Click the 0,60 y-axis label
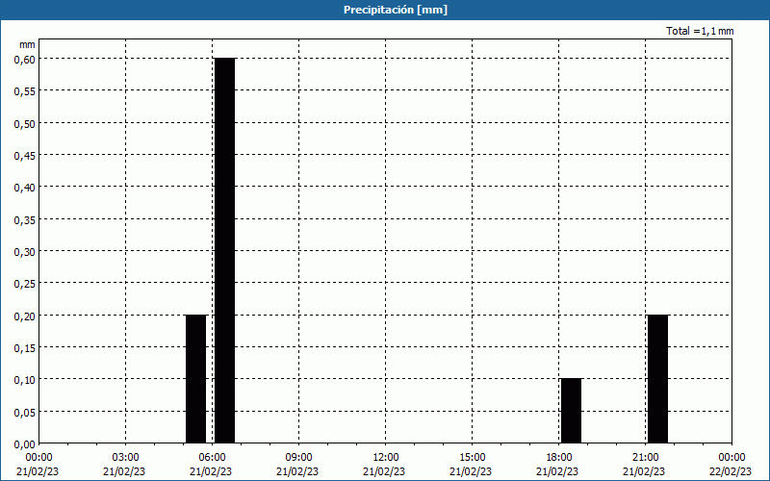 pos(25,59)
